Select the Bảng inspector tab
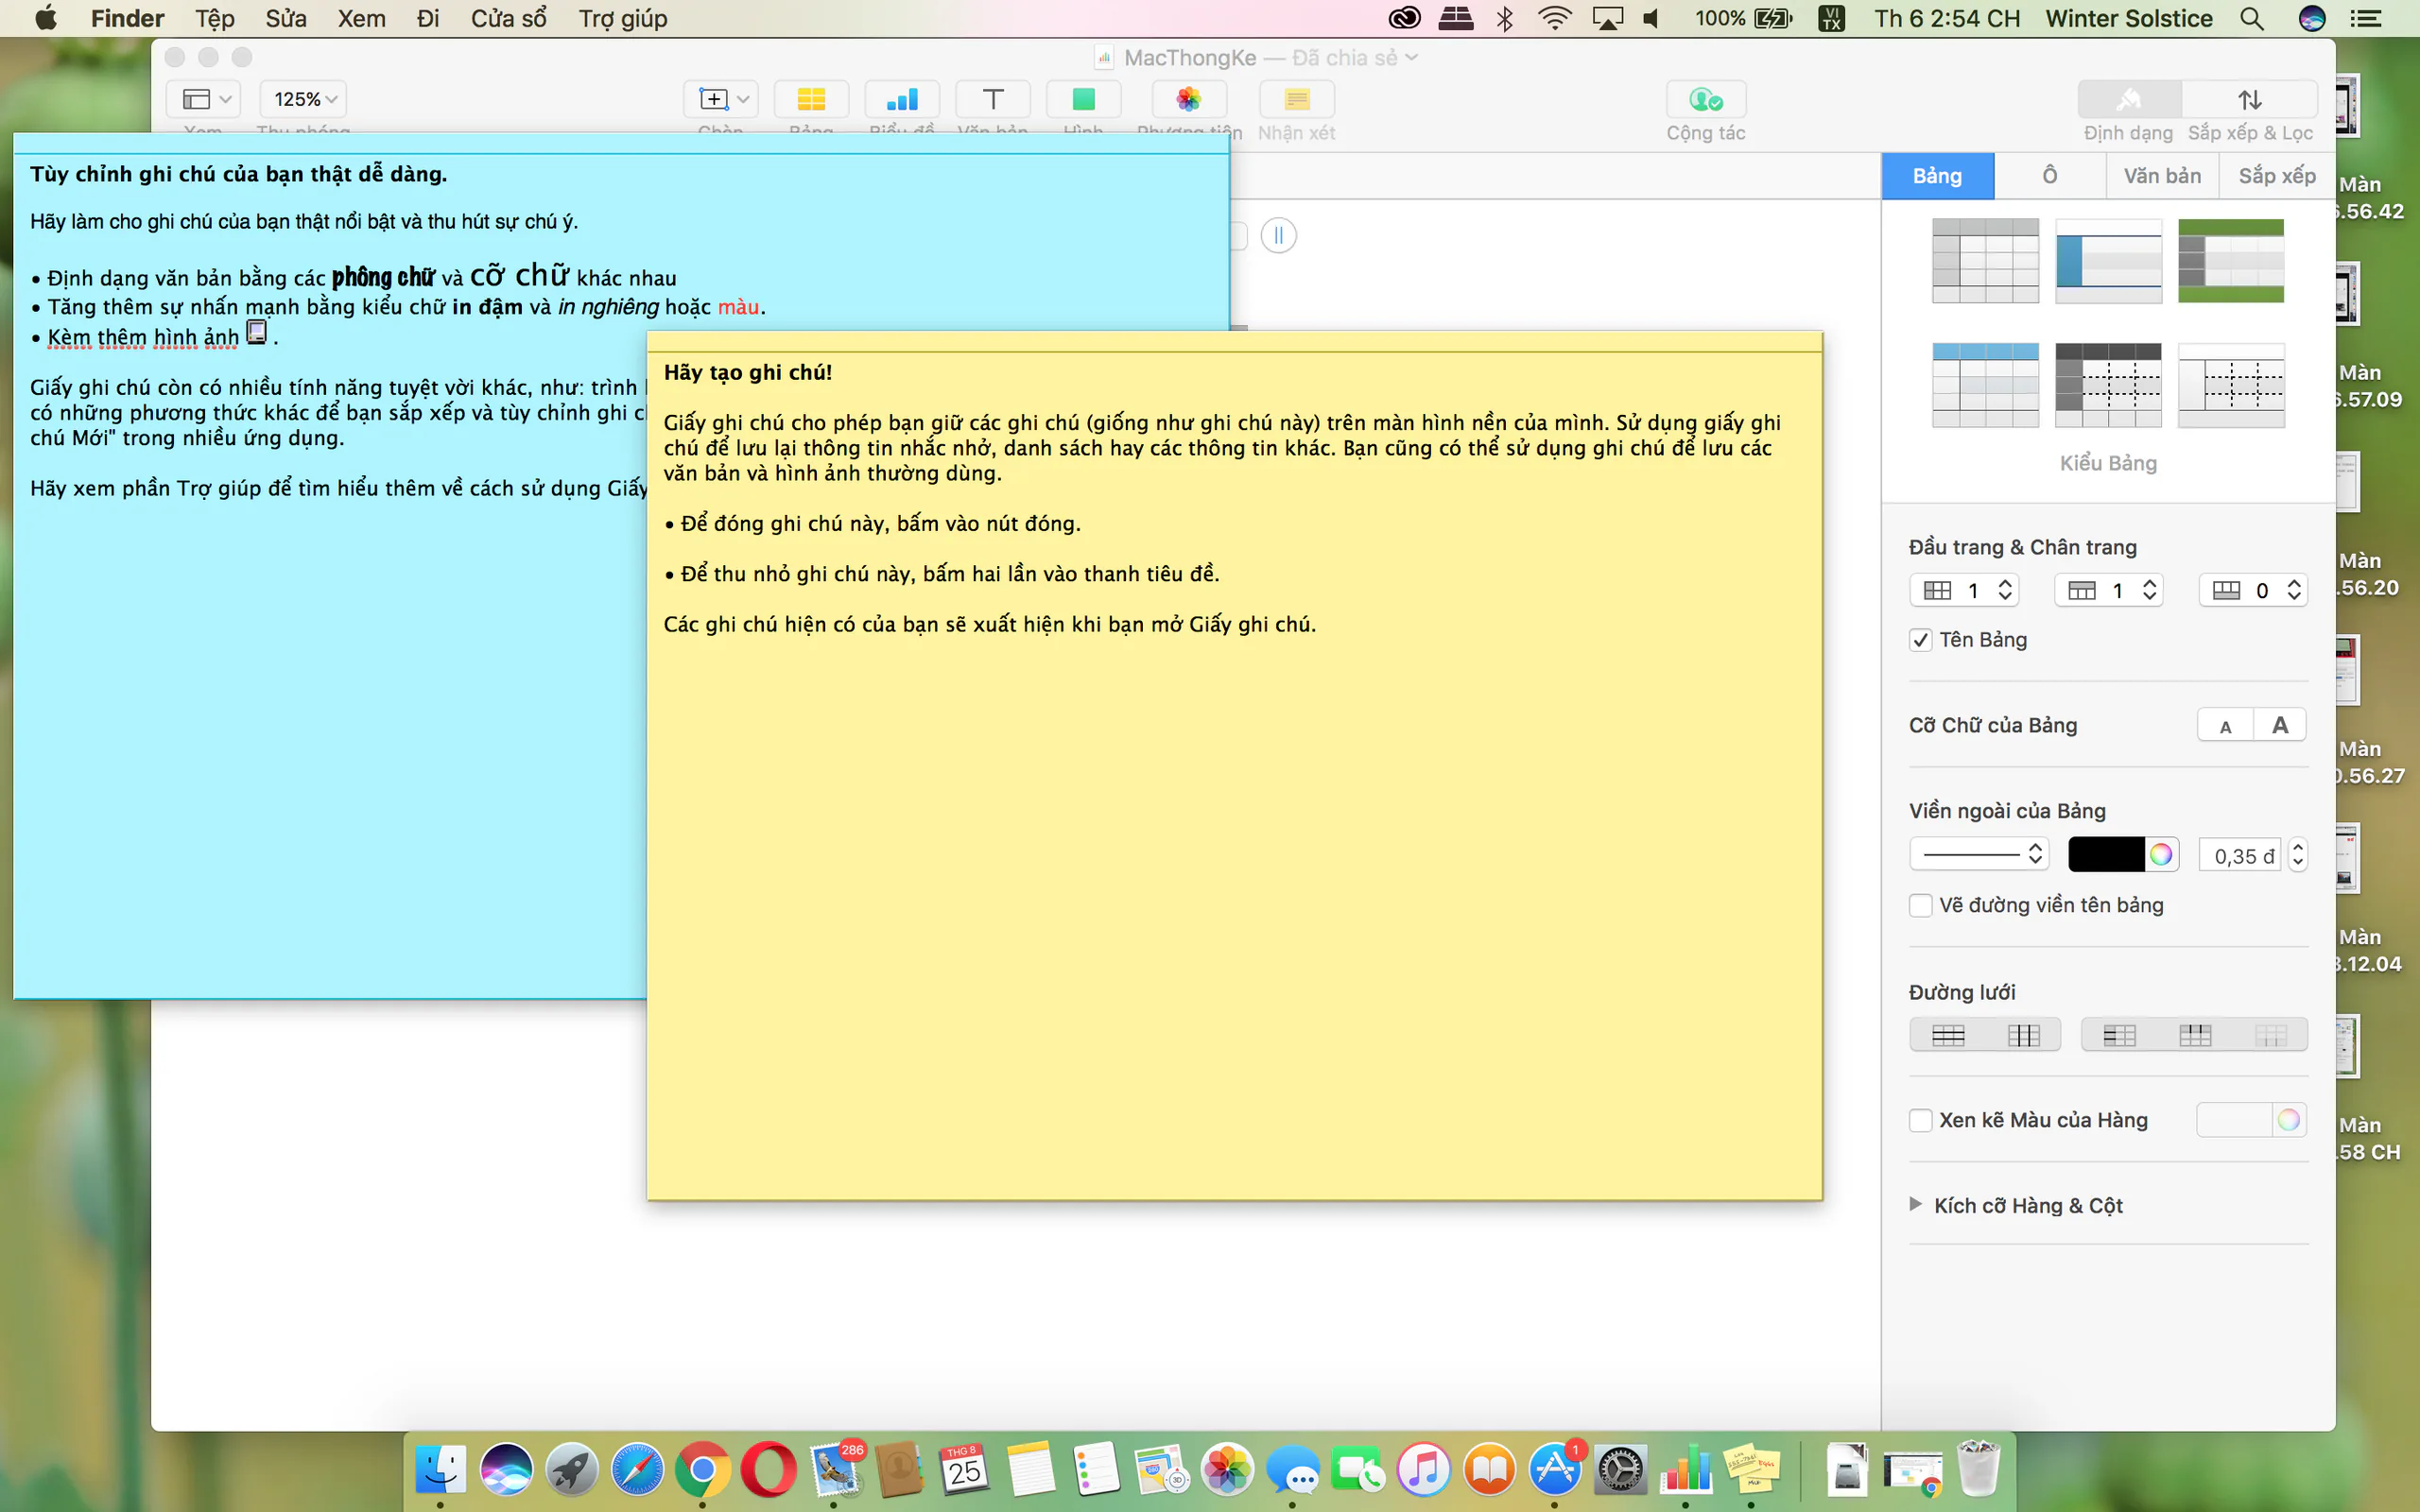Screen dimensions: 2420x1512 [1937, 176]
